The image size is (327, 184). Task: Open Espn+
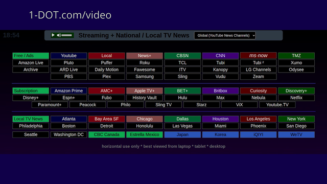coord(68,98)
